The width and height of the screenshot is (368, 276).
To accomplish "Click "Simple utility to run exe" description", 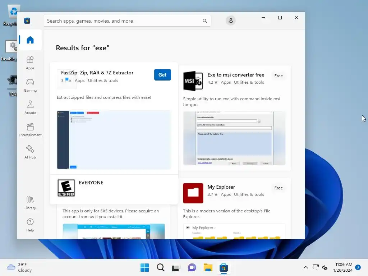I will (231, 102).
